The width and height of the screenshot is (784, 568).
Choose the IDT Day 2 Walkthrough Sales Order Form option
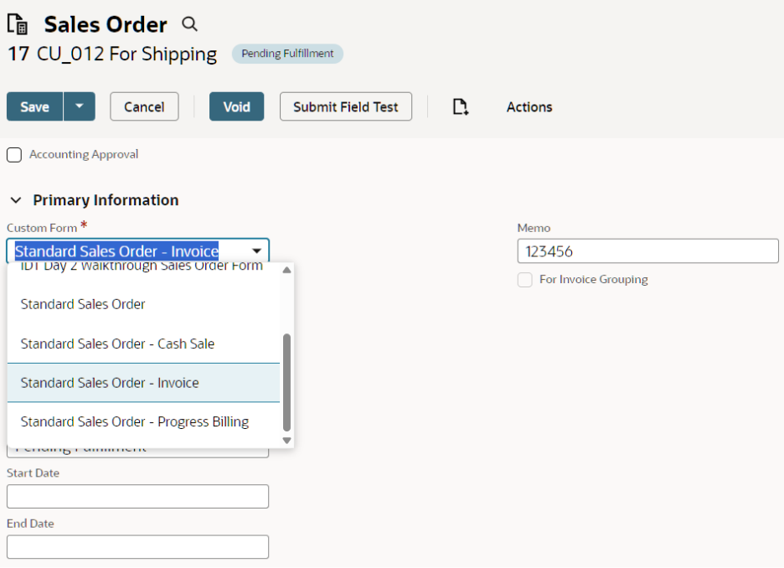(142, 267)
